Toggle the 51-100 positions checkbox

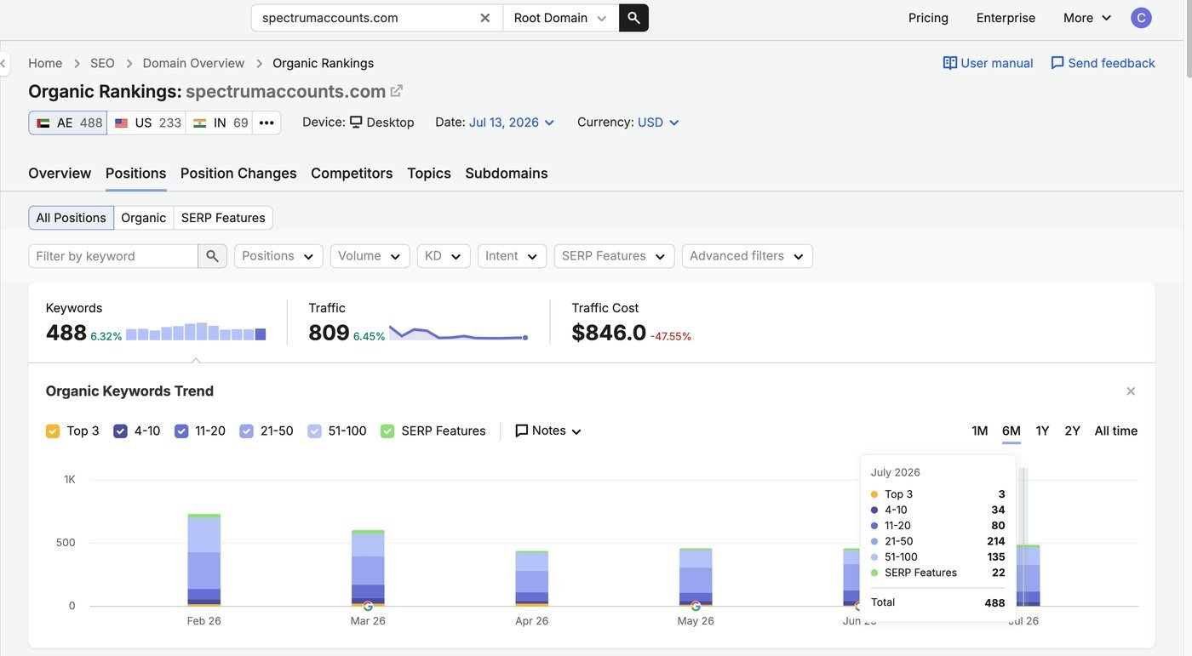point(314,431)
